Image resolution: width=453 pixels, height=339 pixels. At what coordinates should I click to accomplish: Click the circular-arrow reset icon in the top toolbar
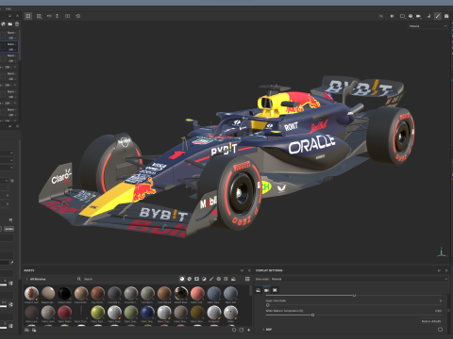(x=78, y=16)
